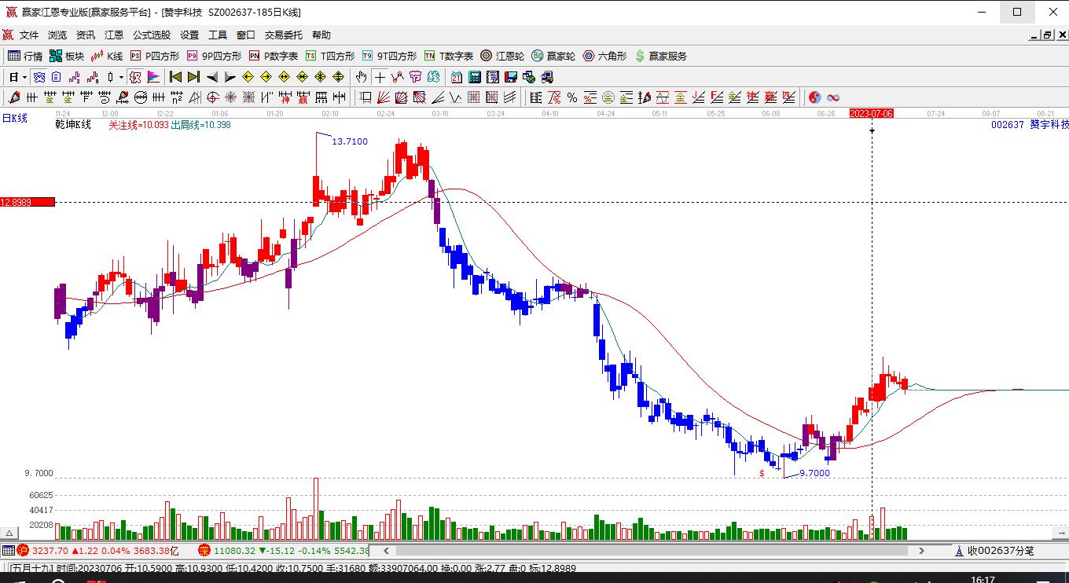The width and height of the screenshot is (1069, 583).
Task: Click the 11080.32 index value in status bar
Action: point(234,551)
